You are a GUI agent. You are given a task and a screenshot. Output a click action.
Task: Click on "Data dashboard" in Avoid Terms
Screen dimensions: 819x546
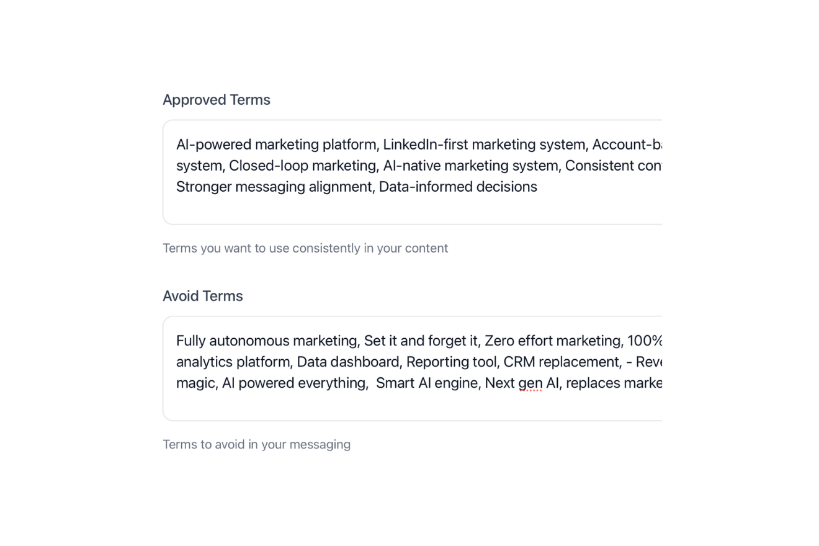pos(348,362)
